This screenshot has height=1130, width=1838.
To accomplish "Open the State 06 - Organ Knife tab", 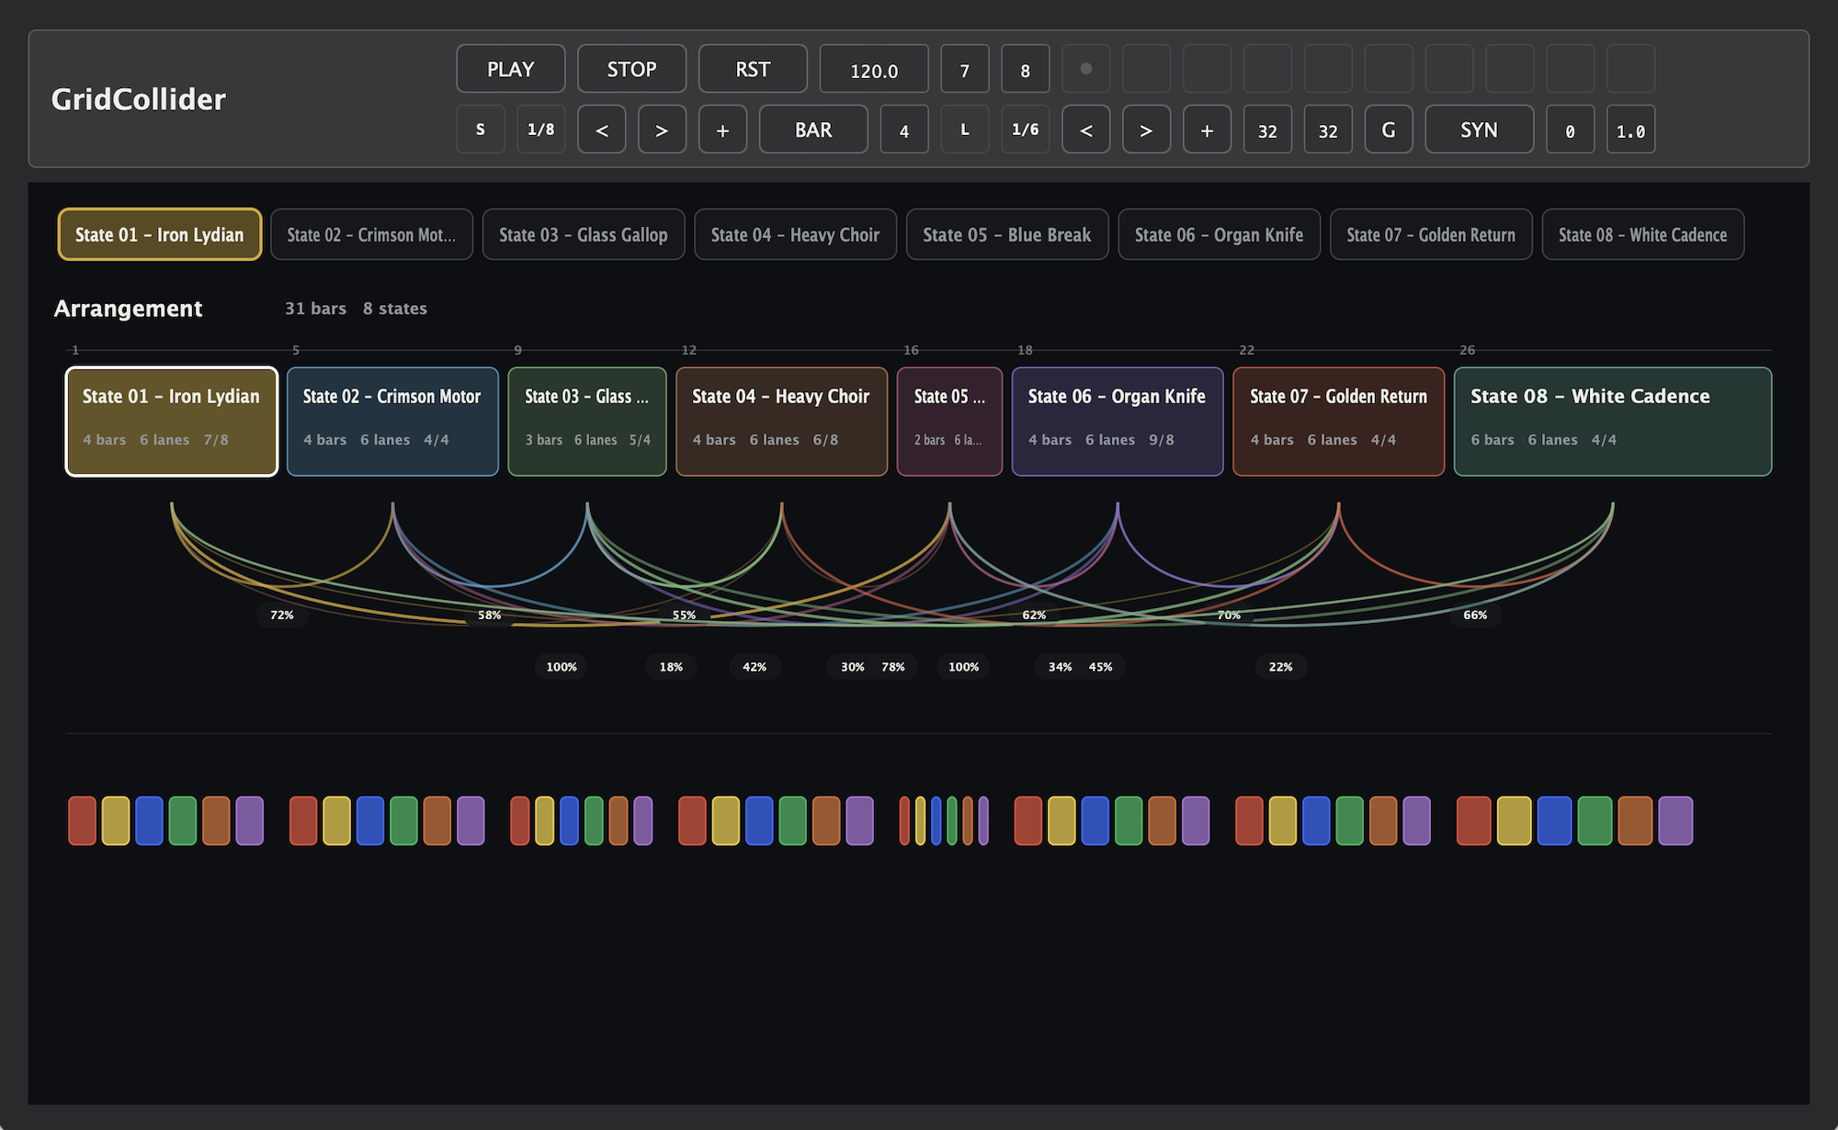I will tap(1220, 234).
